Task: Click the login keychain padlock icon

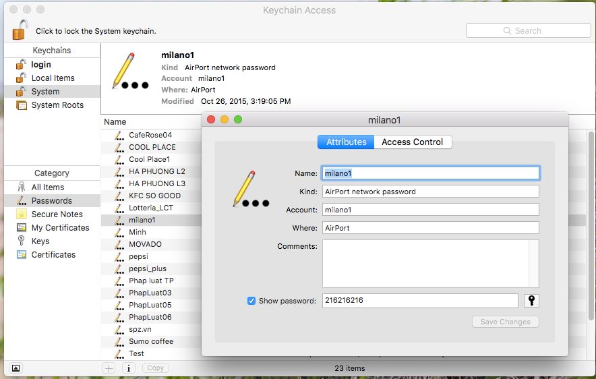Action: coord(21,64)
